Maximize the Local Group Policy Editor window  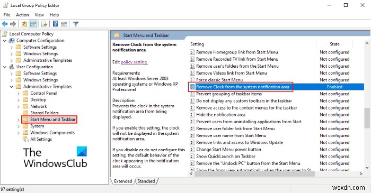346,5
